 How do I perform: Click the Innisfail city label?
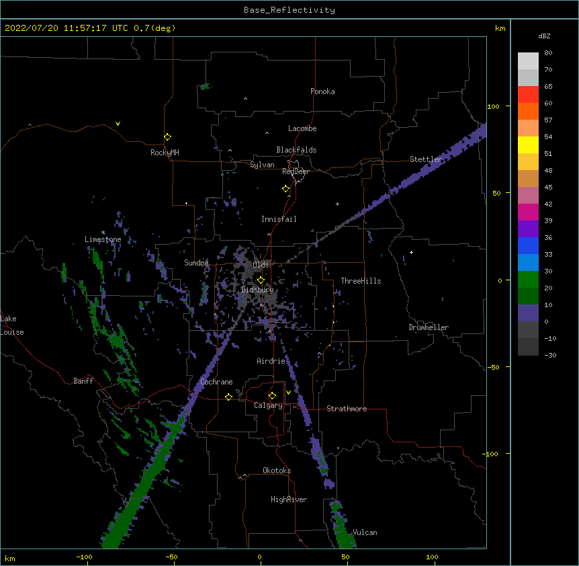[279, 219]
